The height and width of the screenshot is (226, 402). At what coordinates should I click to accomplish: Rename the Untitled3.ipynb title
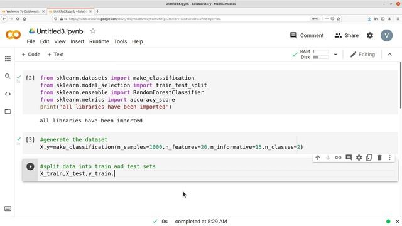(x=60, y=31)
